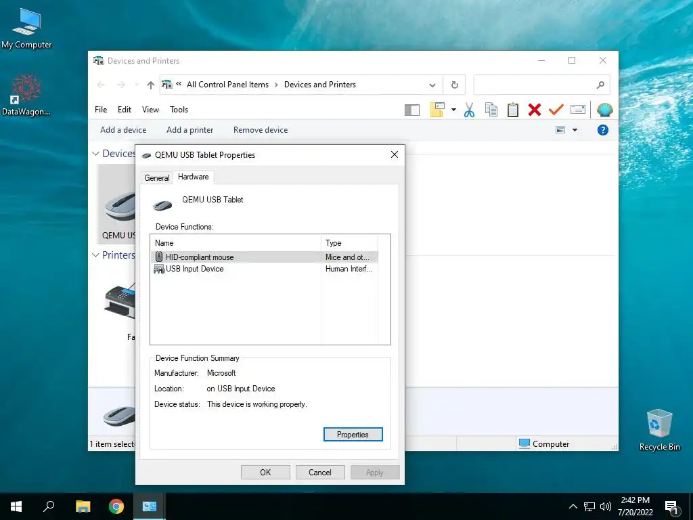
Task: Click Remove device
Action: (261, 130)
